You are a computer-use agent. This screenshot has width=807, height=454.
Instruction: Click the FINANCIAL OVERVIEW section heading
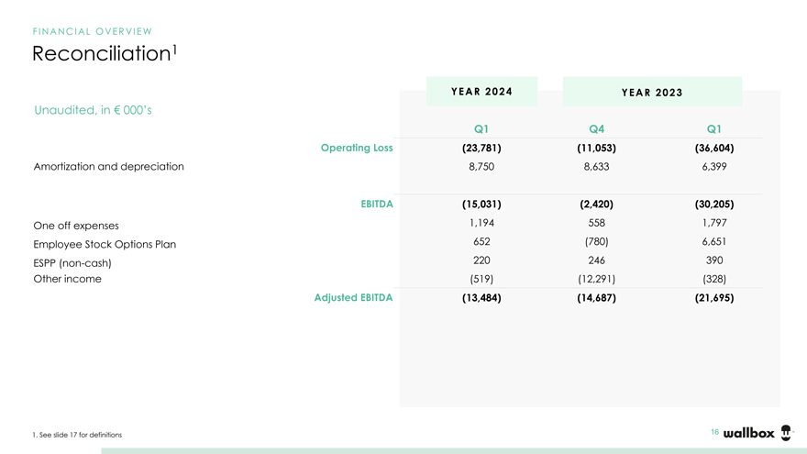pos(93,31)
